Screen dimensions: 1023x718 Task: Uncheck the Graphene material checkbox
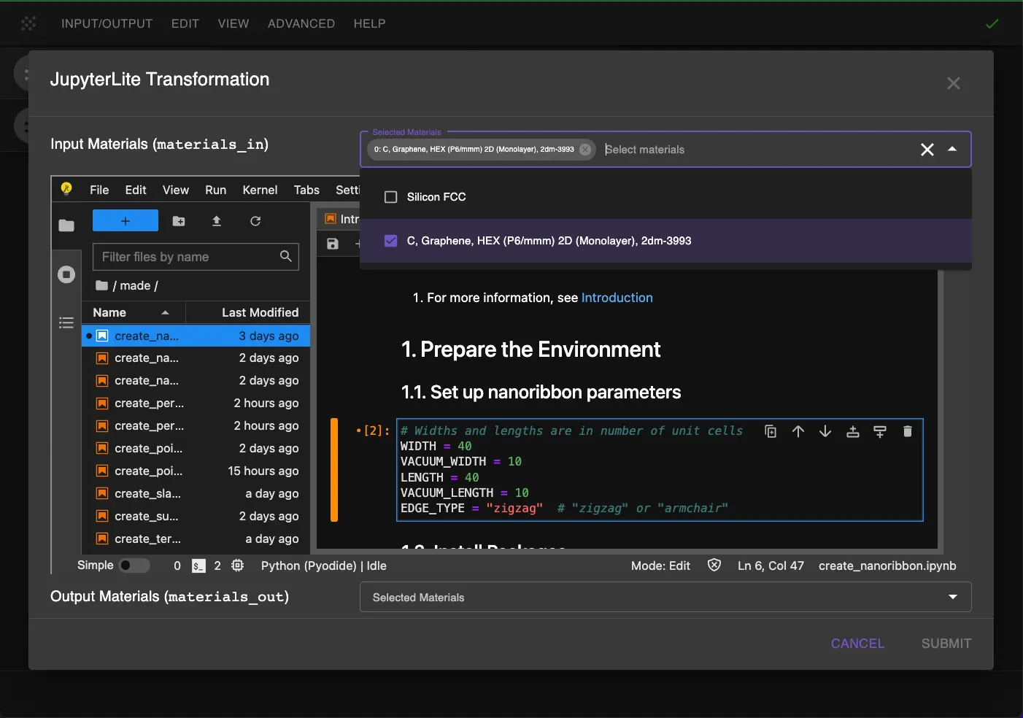tap(391, 241)
